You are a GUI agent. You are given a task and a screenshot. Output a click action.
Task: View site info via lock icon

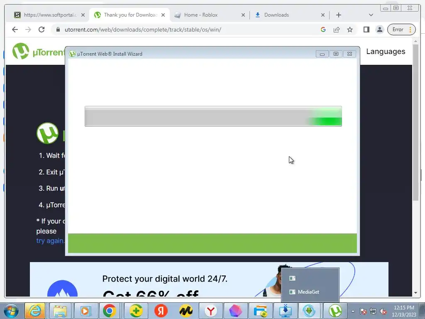(58, 29)
